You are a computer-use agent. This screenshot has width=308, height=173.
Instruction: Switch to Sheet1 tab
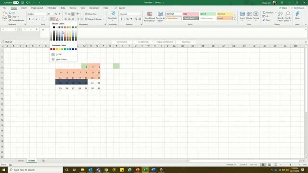tap(21, 161)
